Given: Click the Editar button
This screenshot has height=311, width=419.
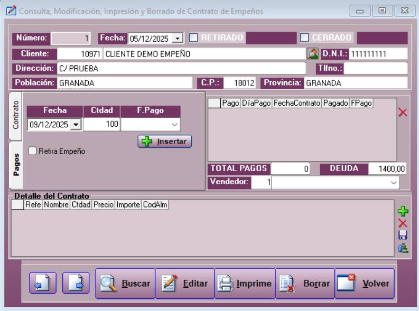Looking at the screenshot, I should click(x=185, y=284).
